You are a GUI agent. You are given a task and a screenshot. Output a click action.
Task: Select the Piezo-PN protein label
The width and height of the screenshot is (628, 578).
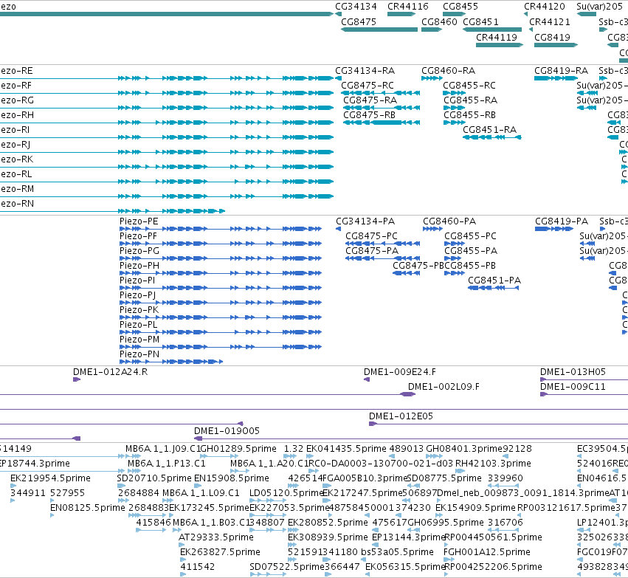pos(139,354)
